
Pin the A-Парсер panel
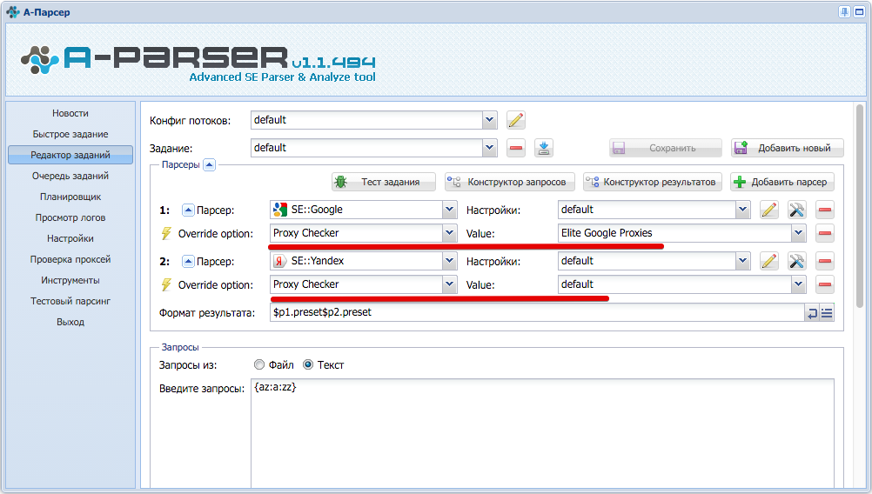pyautogui.click(x=844, y=11)
